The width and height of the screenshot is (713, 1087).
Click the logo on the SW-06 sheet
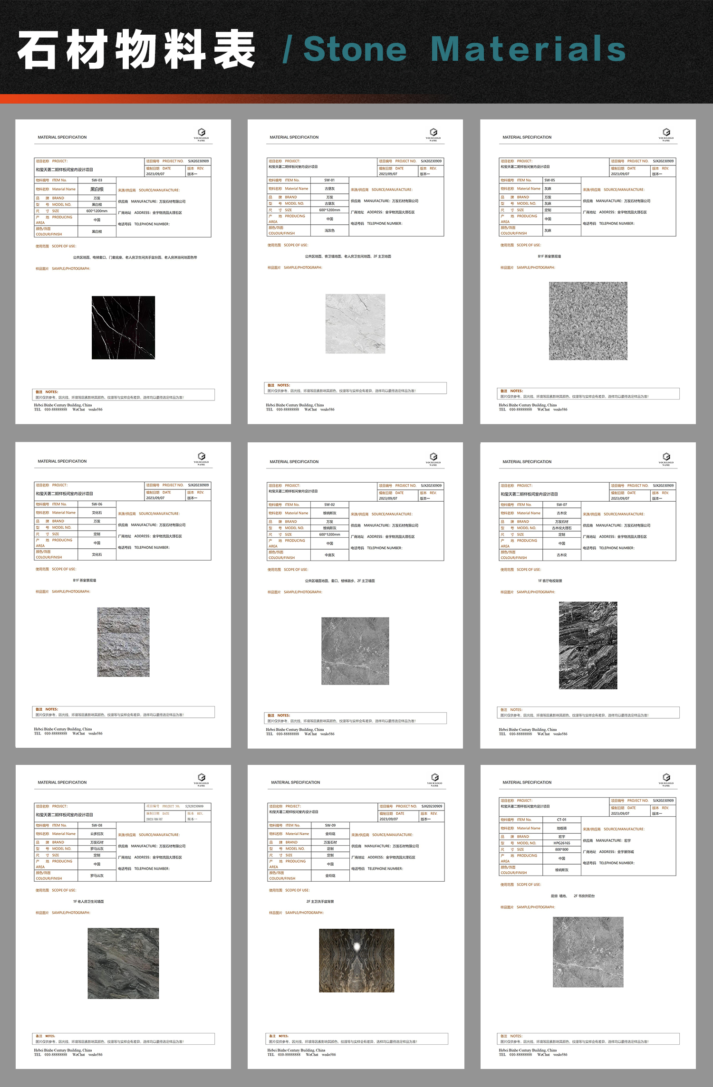tap(201, 458)
